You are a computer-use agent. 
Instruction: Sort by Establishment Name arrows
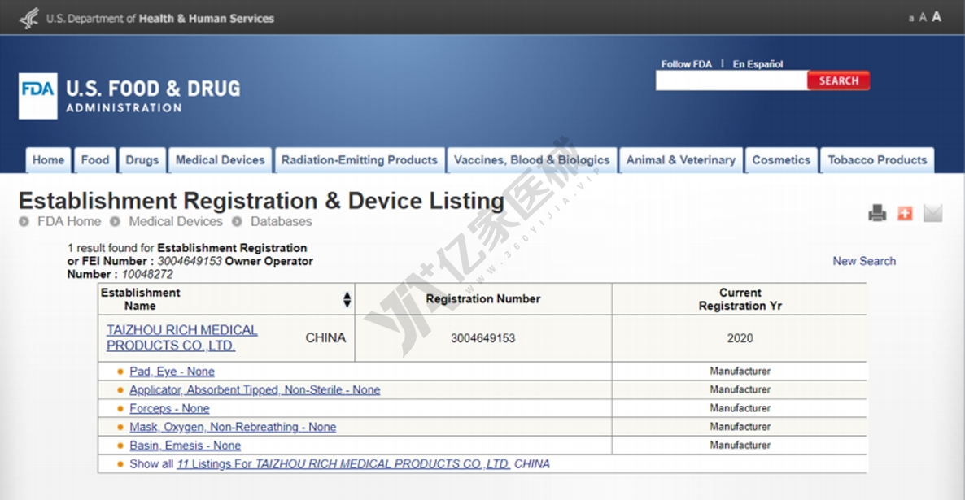coord(347,299)
